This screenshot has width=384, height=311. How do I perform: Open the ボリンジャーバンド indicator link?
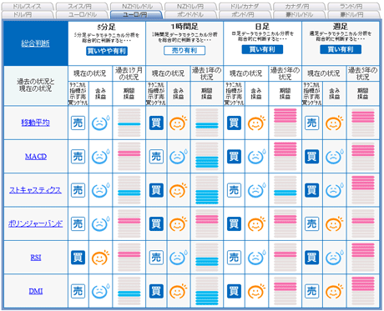(36, 223)
